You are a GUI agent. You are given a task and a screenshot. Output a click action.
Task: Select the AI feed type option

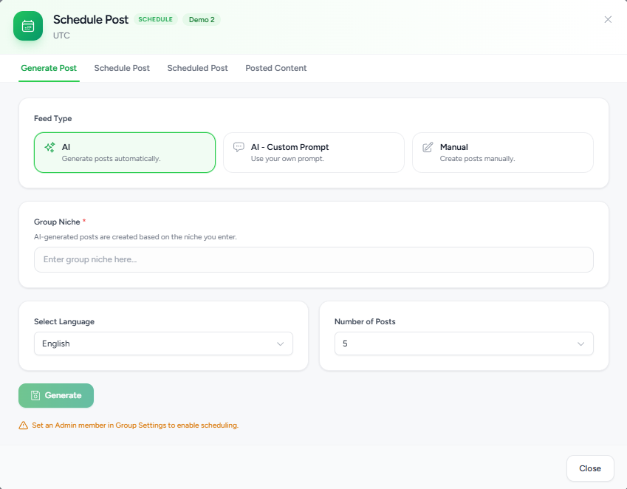coord(125,152)
